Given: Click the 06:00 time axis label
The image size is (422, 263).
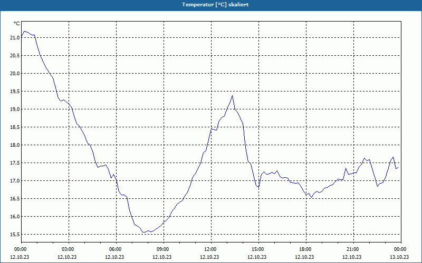Looking at the screenshot, I should 116,249.
